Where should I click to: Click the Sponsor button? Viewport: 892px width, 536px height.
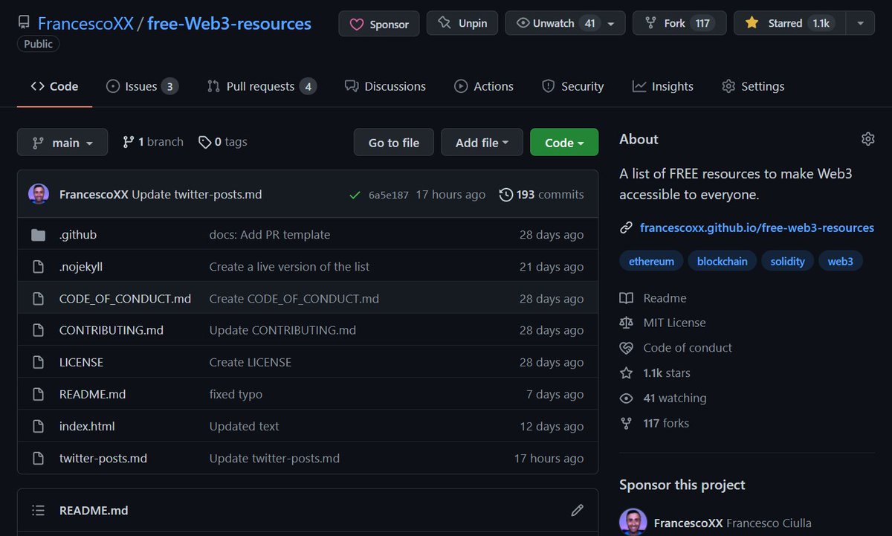[378, 24]
